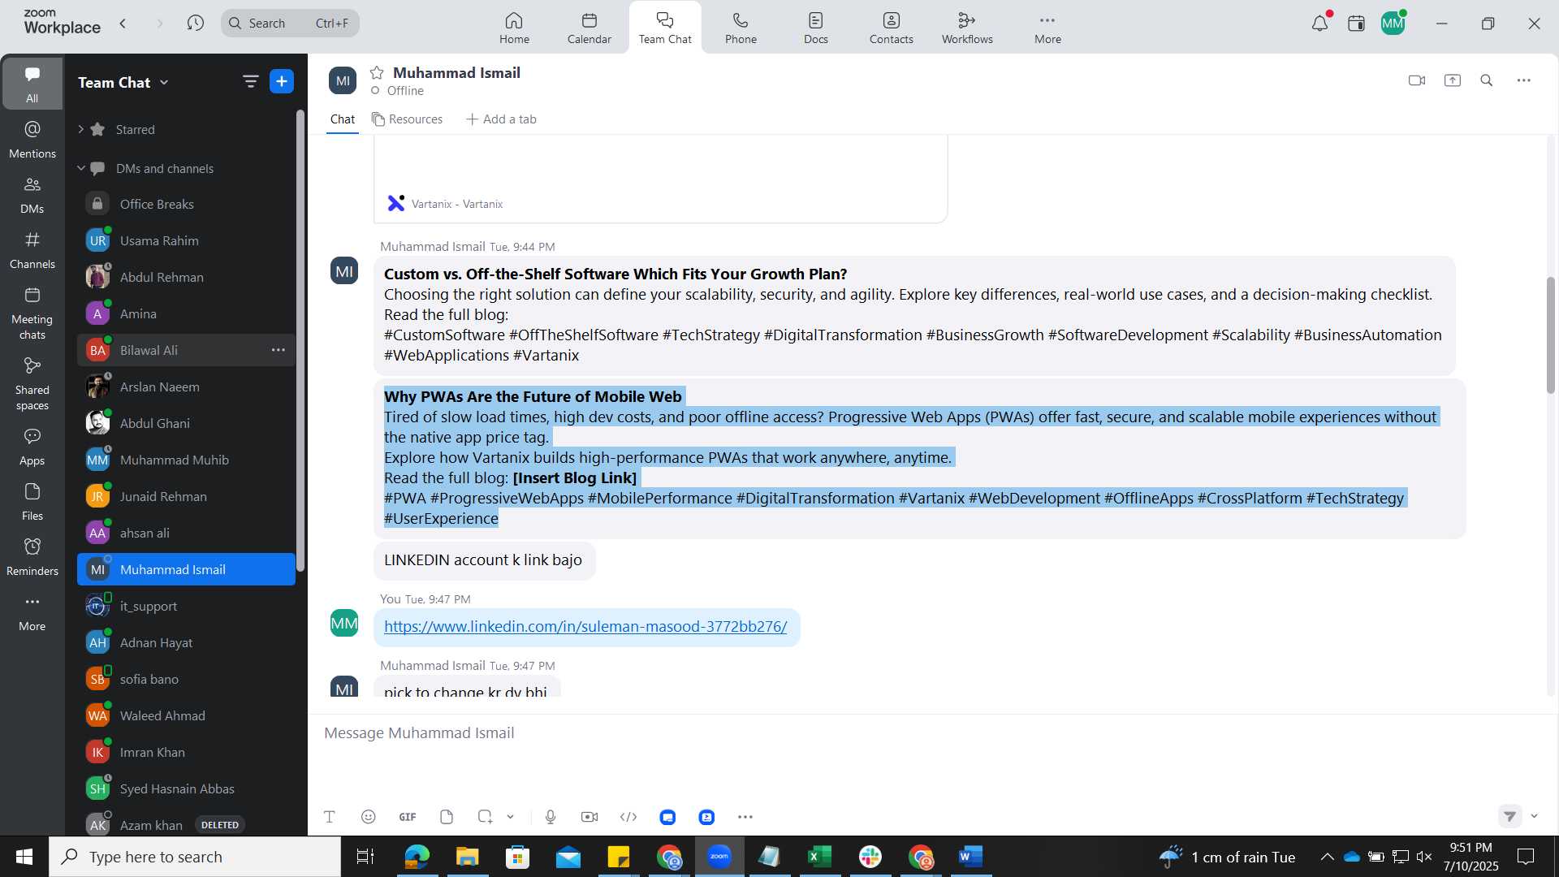Open more compose options ellipsis

point(745,817)
